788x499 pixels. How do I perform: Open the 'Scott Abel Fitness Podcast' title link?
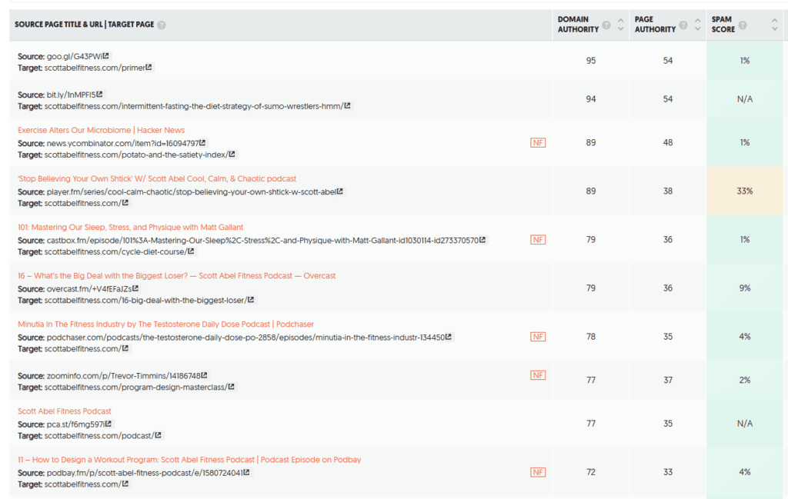click(x=65, y=411)
